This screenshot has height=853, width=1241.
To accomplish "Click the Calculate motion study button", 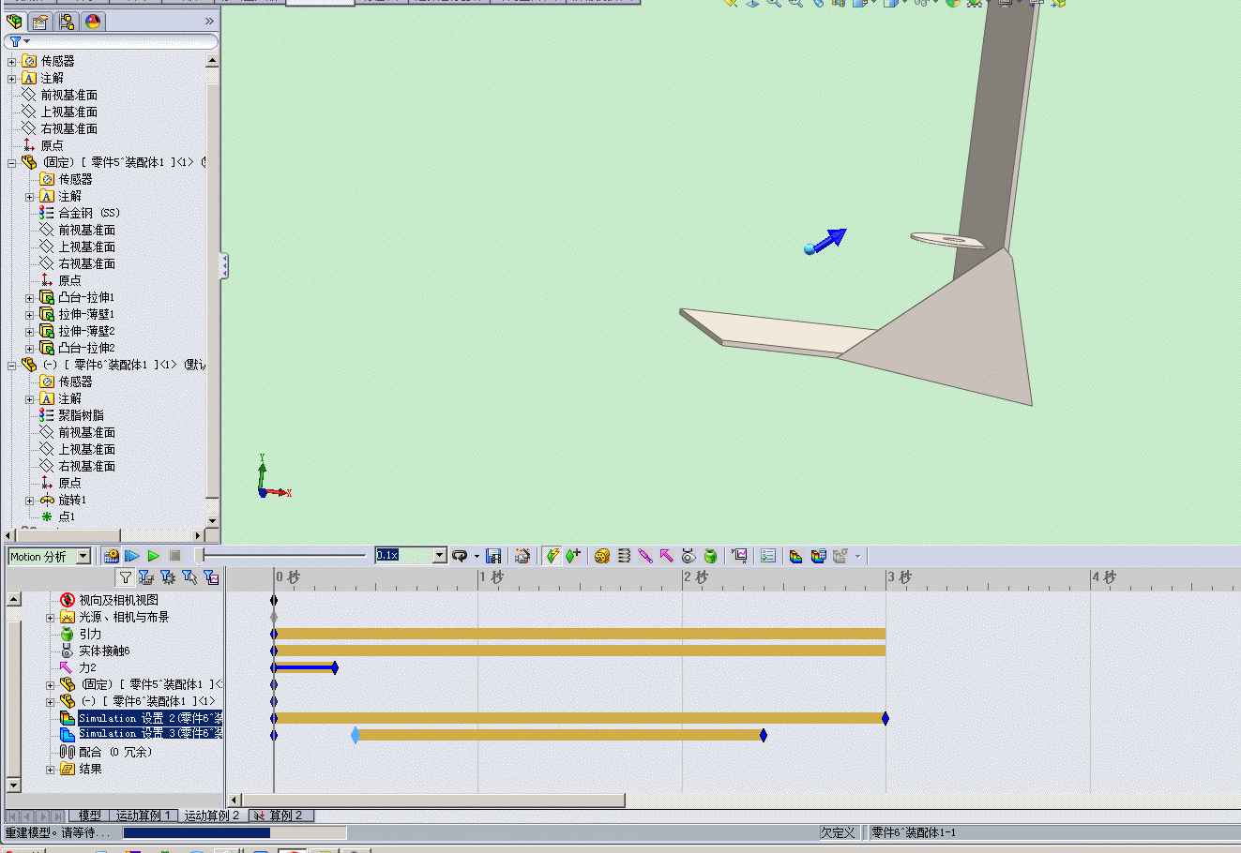I will click(x=112, y=556).
